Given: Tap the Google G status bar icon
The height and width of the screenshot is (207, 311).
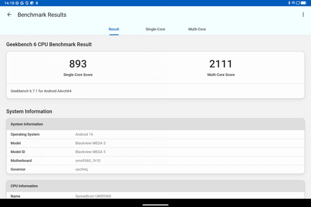Looking at the screenshot, I should 22,3.
